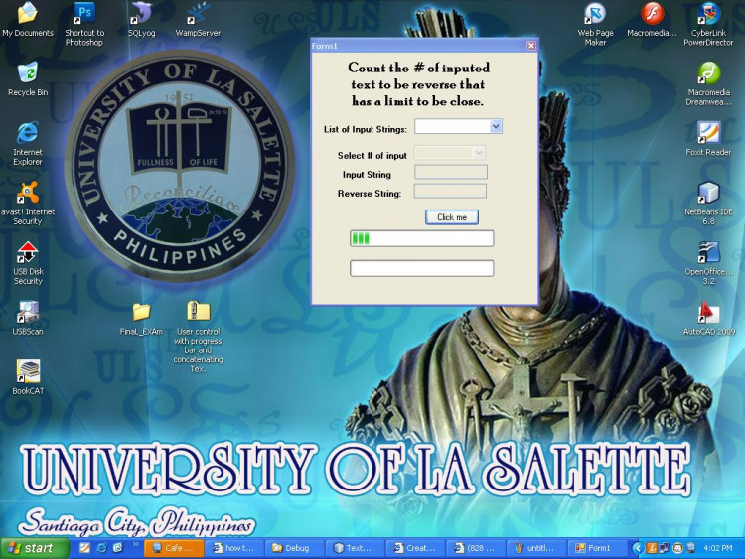Click the green progress bar in Form1
The height and width of the screenshot is (559, 745).
[421, 238]
